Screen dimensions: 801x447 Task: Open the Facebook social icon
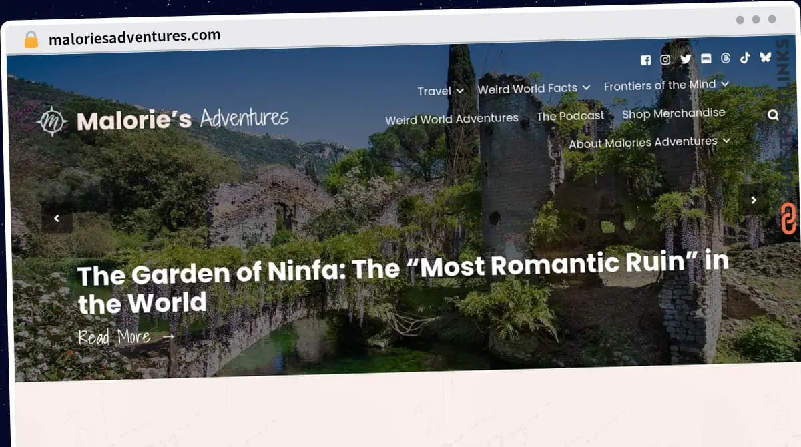tap(645, 60)
